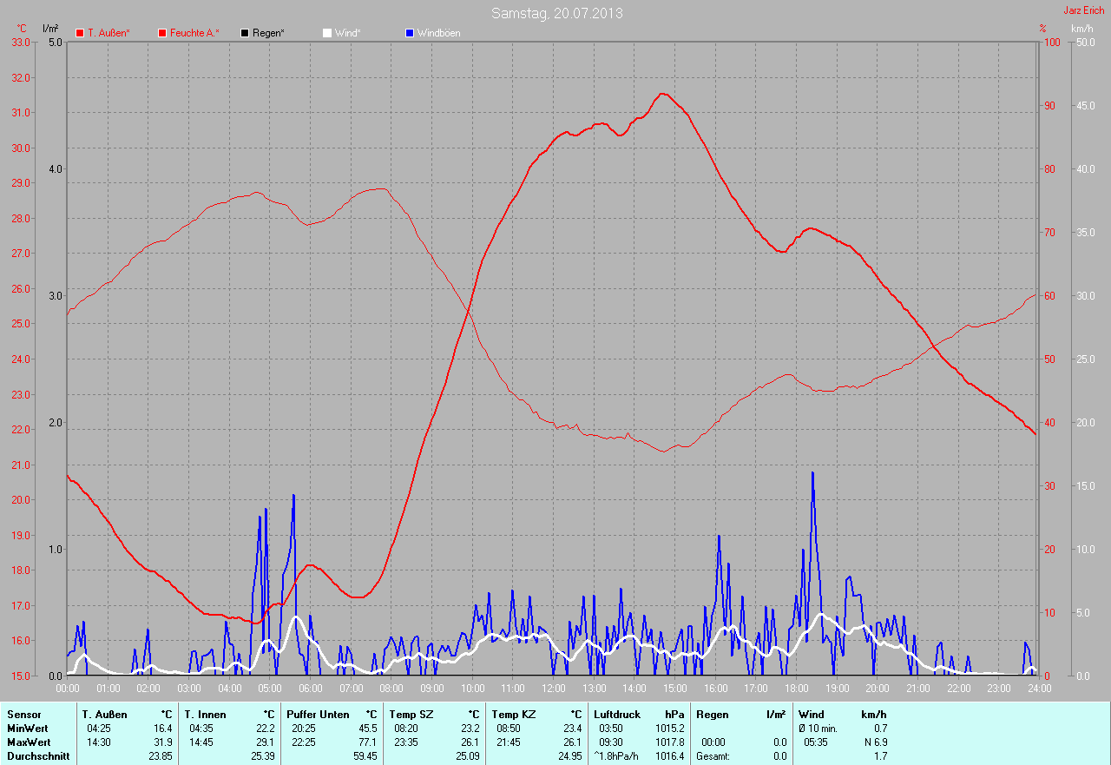Click the 'T. Außen*' legend label
This screenshot has height=765, width=1111.
[x=108, y=33]
